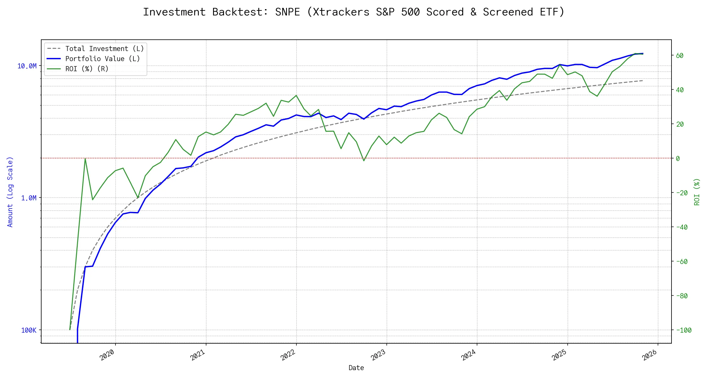Click the 2021 x-axis tick label
The width and height of the screenshot is (708, 378).
tap(198, 355)
